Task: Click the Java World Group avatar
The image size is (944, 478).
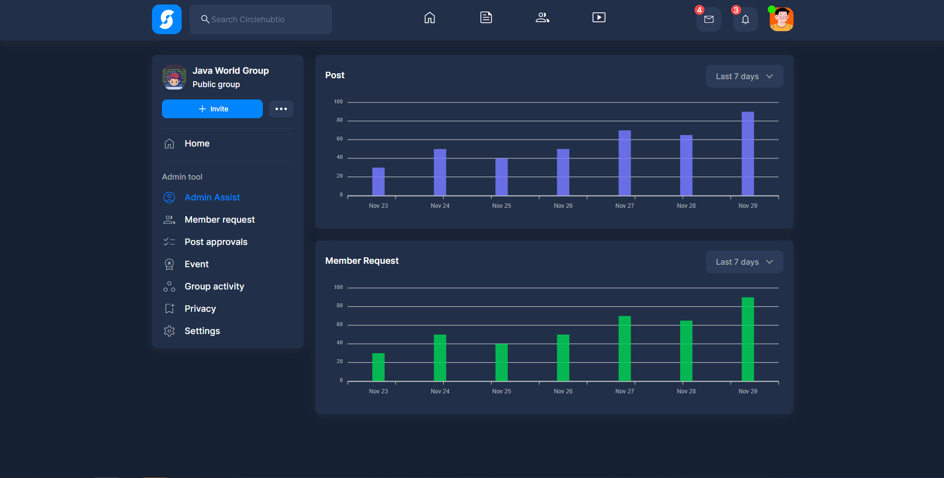Action: [x=174, y=77]
